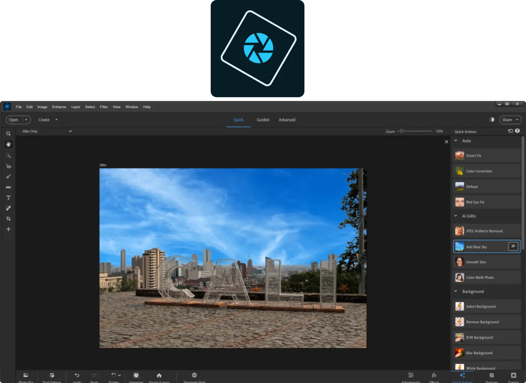Click Select Background action
The image size is (526, 383).
pos(487,306)
